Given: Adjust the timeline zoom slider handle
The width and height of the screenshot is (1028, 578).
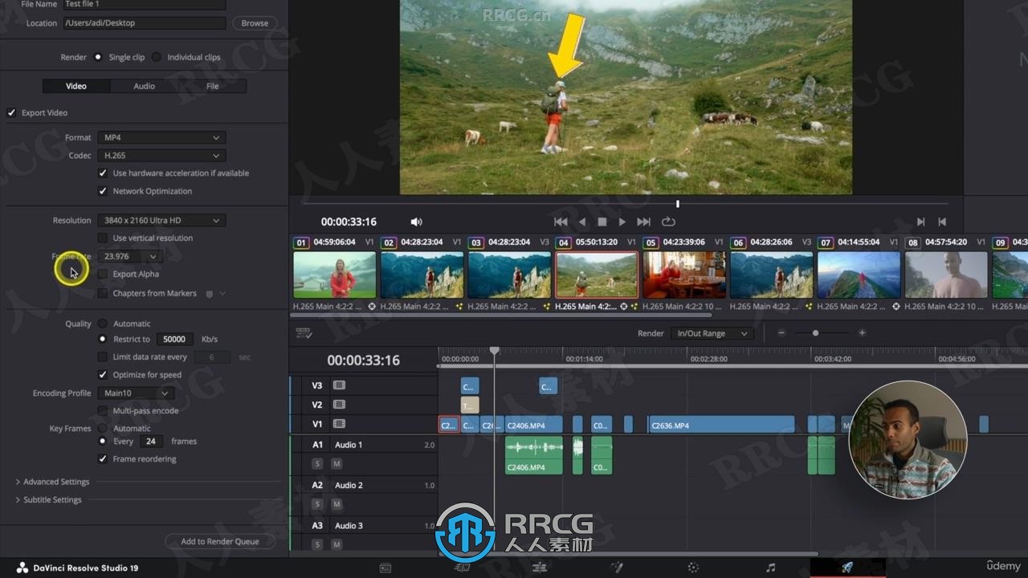Looking at the screenshot, I should point(816,333).
